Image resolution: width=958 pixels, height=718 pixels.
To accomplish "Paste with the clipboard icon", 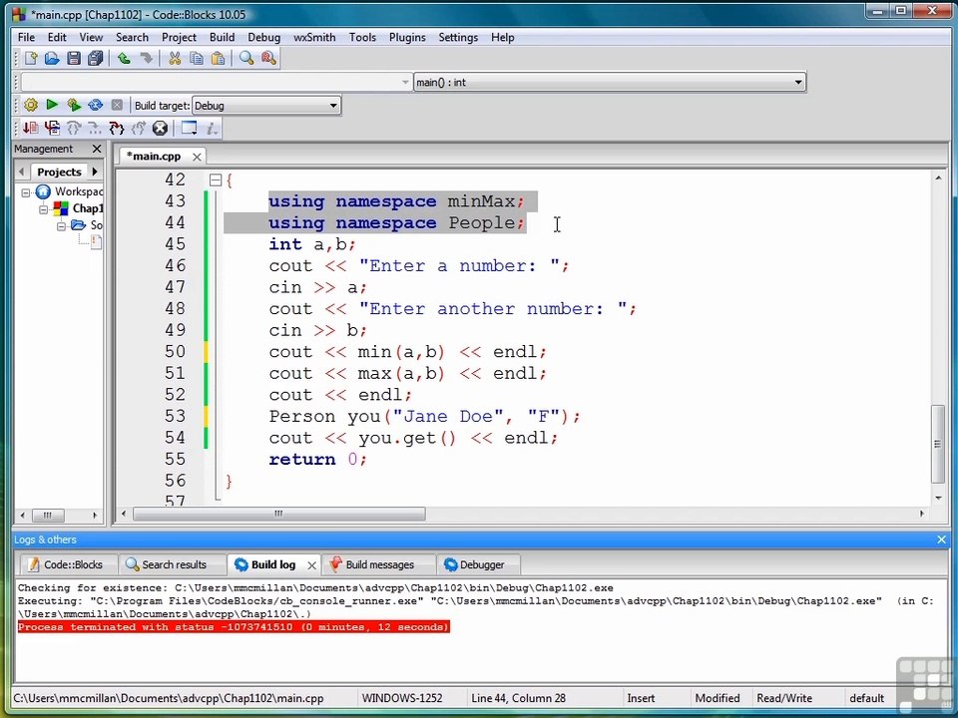I will 218,58.
